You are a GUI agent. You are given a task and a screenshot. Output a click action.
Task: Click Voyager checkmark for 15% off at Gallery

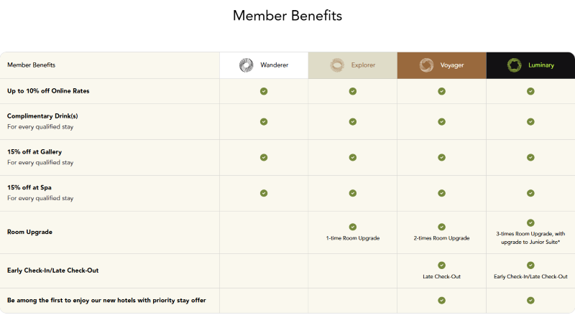point(441,158)
